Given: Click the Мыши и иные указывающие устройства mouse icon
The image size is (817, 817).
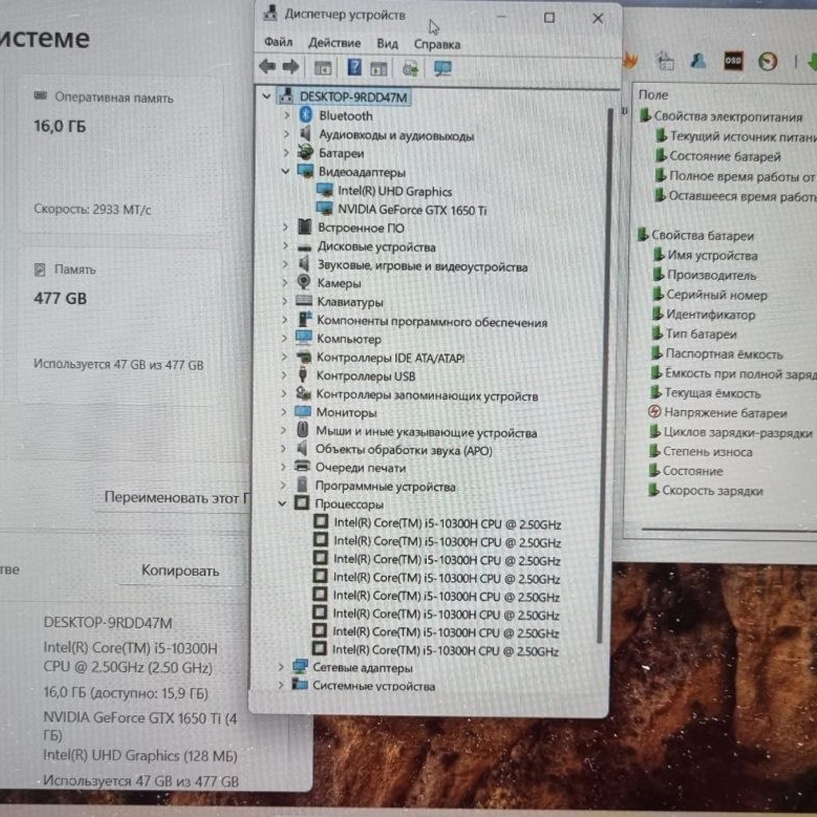Looking at the screenshot, I should 302,430.
